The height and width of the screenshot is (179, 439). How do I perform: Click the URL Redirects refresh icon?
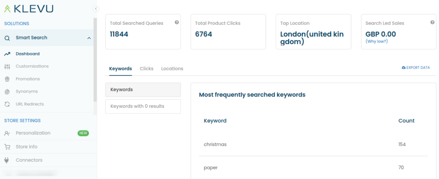tap(7, 104)
